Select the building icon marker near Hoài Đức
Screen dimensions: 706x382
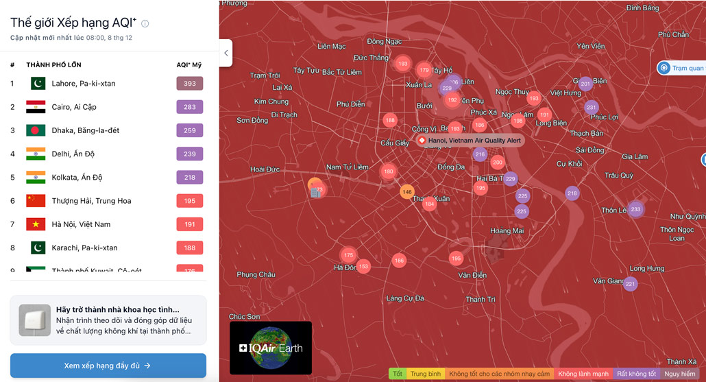pyautogui.click(x=315, y=190)
